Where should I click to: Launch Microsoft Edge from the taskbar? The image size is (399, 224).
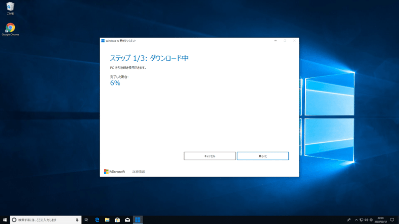(97, 220)
